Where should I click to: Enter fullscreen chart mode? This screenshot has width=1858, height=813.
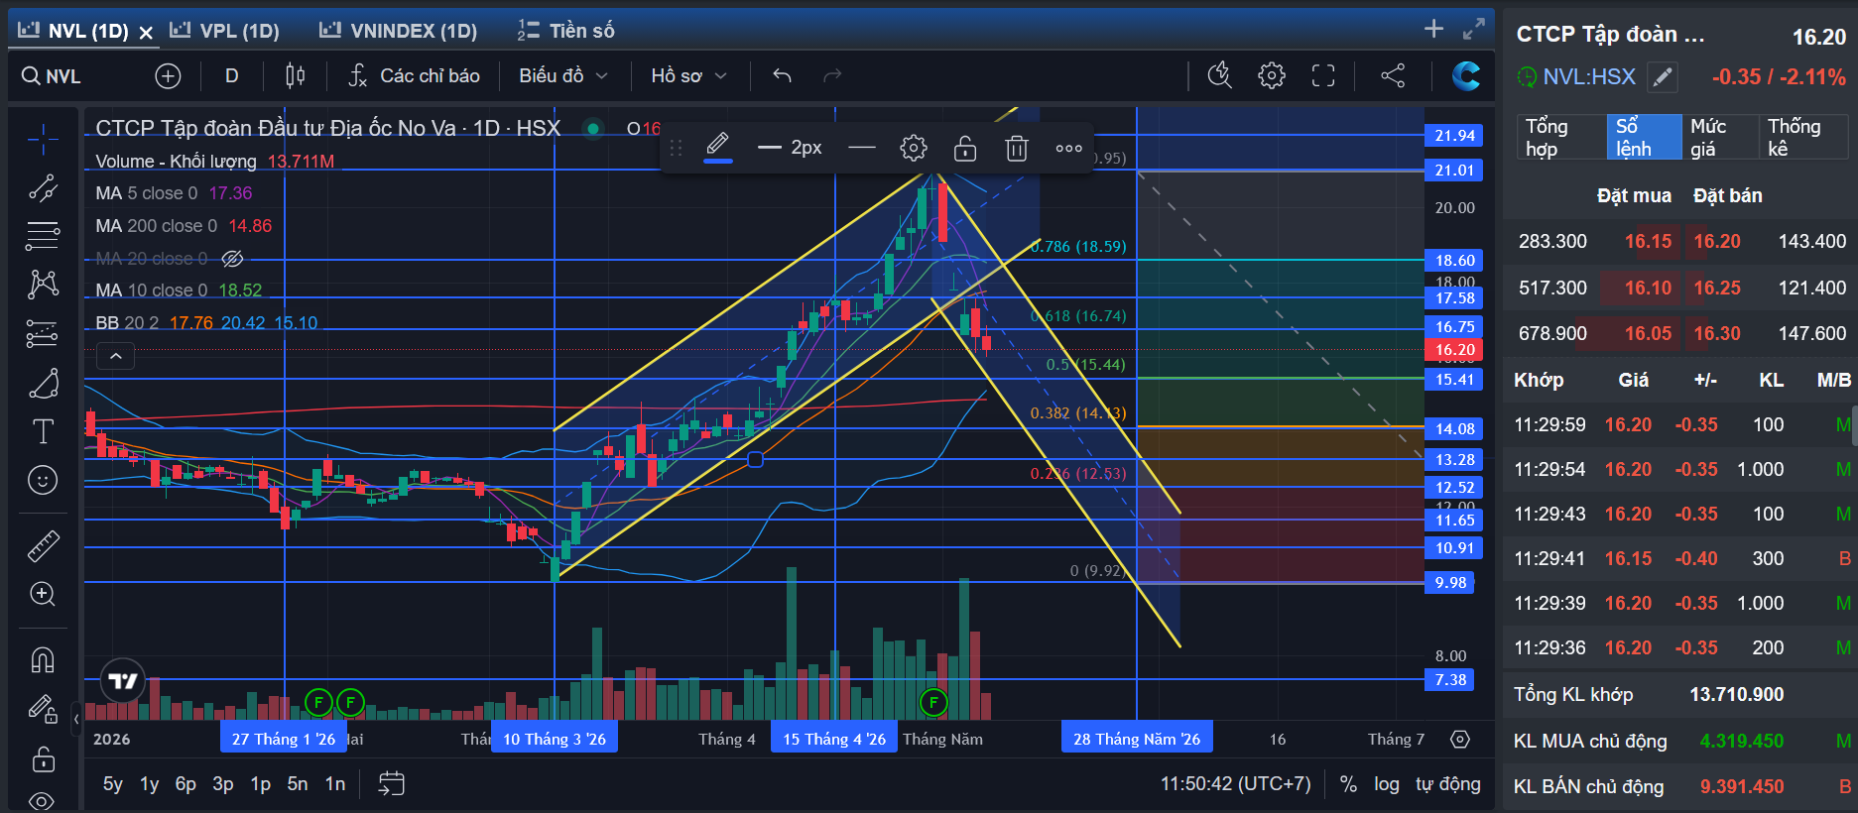pos(1323,76)
